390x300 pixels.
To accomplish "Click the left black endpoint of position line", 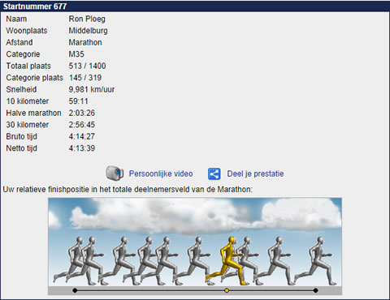I will pos(75,290).
